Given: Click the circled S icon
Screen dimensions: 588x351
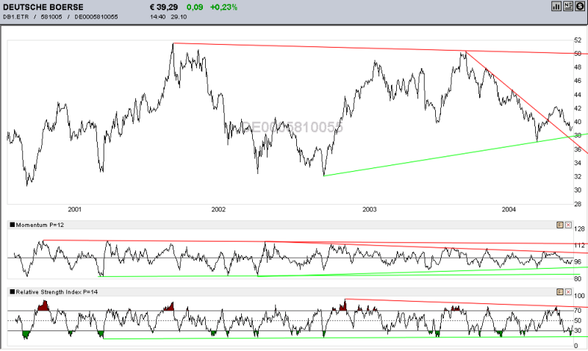Looking at the screenshot, I should [579, 6].
